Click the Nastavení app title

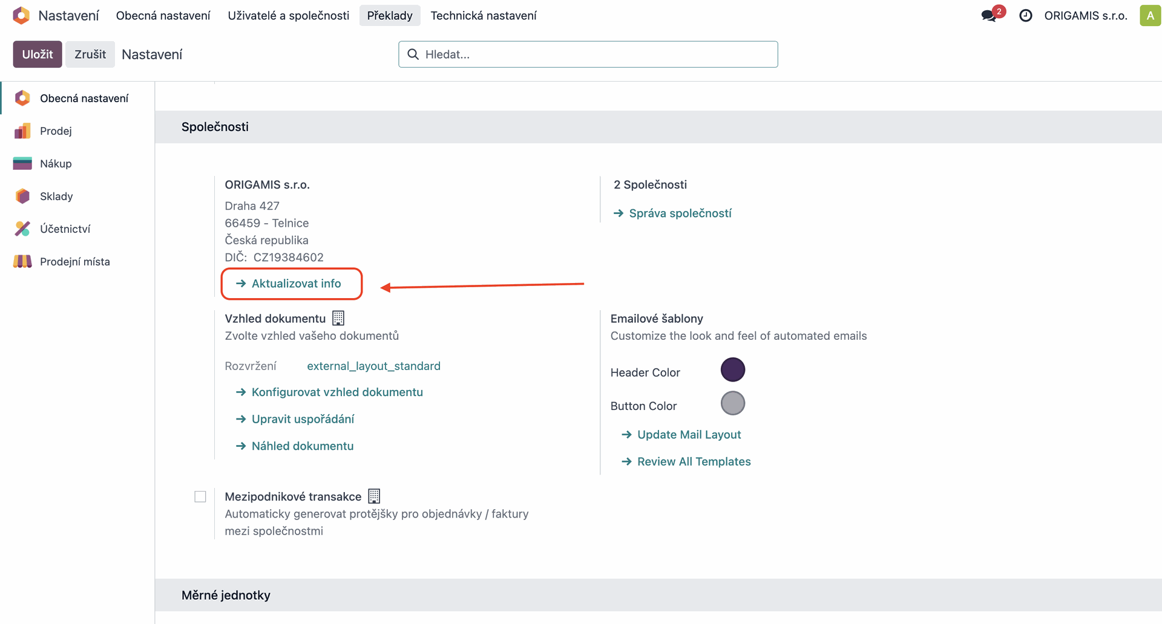point(68,16)
